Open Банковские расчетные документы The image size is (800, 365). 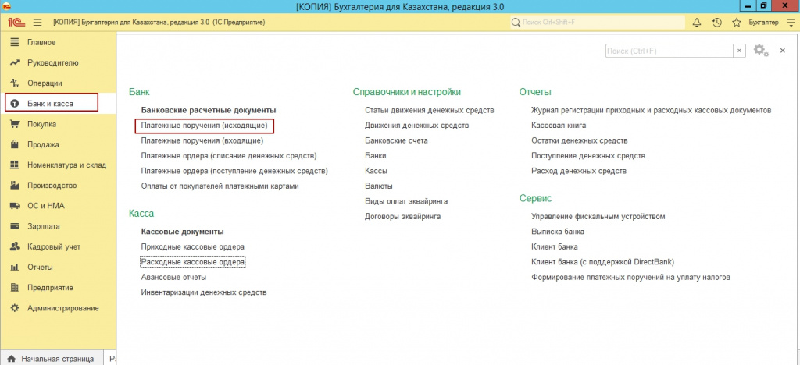(x=208, y=110)
